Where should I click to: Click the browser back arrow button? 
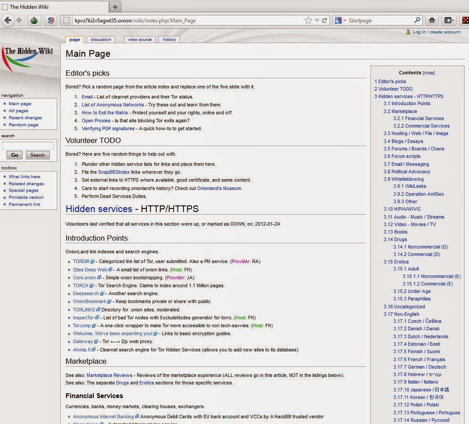[x=8, y=20]
